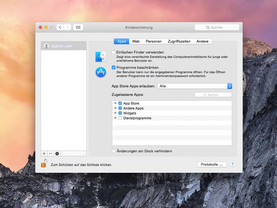
Task: Toggle the Widgets checkbox
Action: pos(120,113)
